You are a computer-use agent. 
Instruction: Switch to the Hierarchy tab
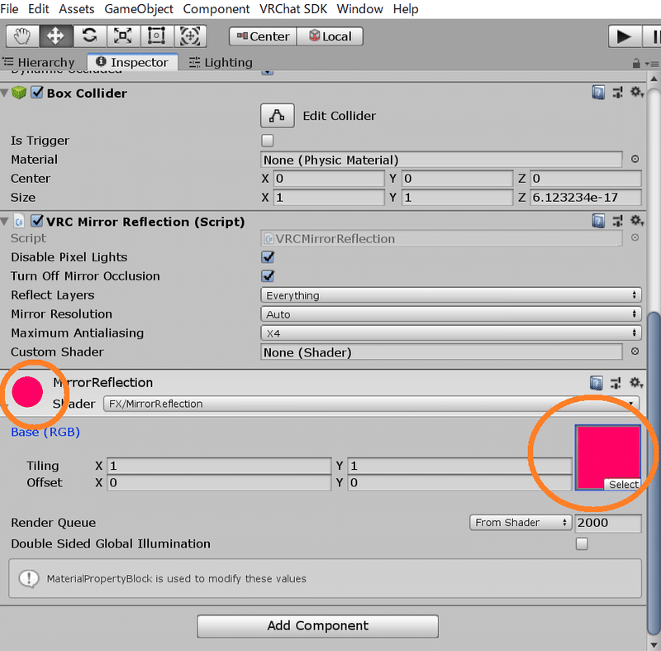click(39, 62)
